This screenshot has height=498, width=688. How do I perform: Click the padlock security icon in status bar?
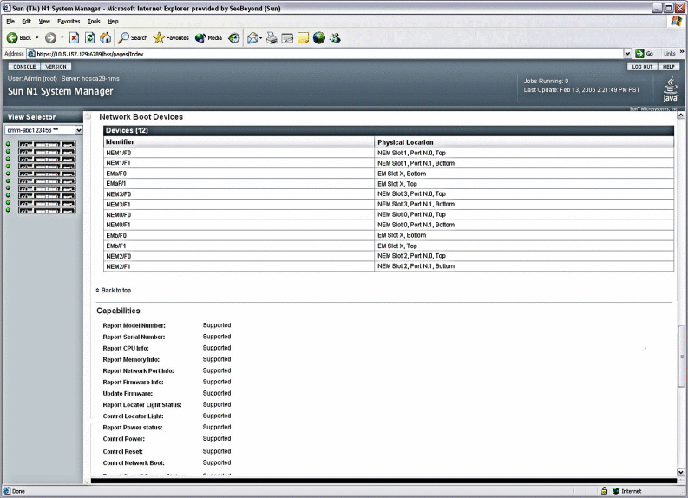click(604, 490)
